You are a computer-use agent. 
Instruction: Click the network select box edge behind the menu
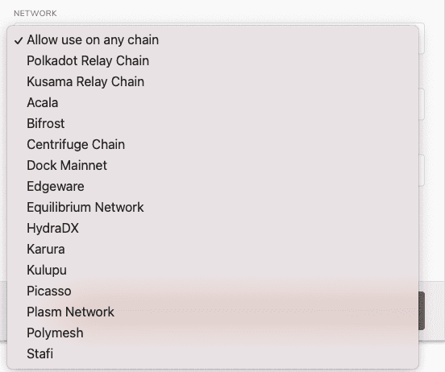pos(422,39)
